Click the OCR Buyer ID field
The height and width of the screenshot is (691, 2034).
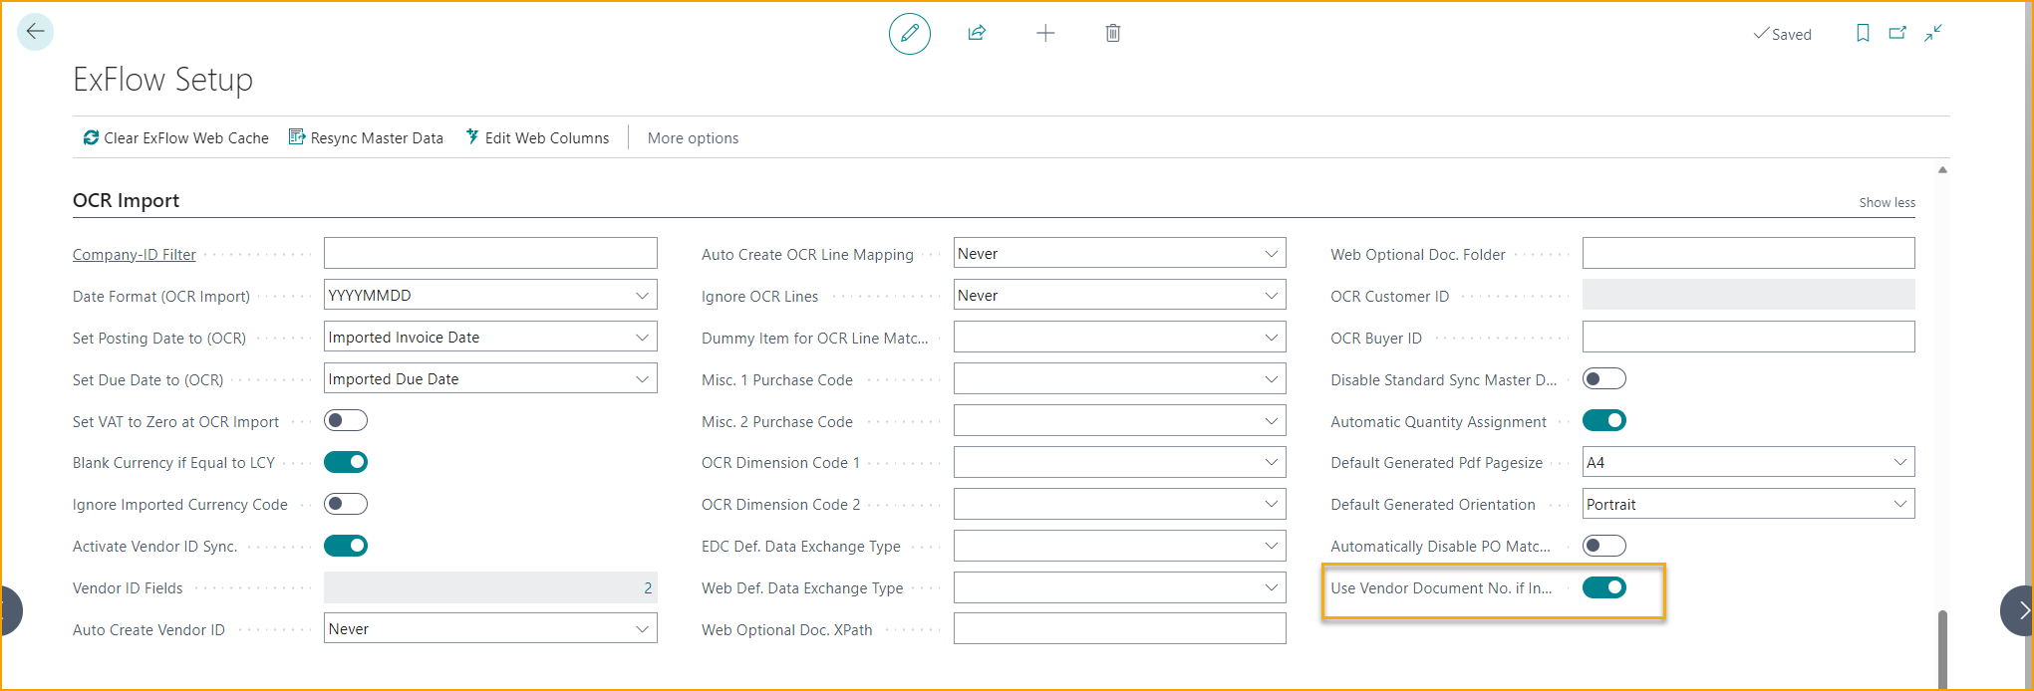[x=1748, y=337]
